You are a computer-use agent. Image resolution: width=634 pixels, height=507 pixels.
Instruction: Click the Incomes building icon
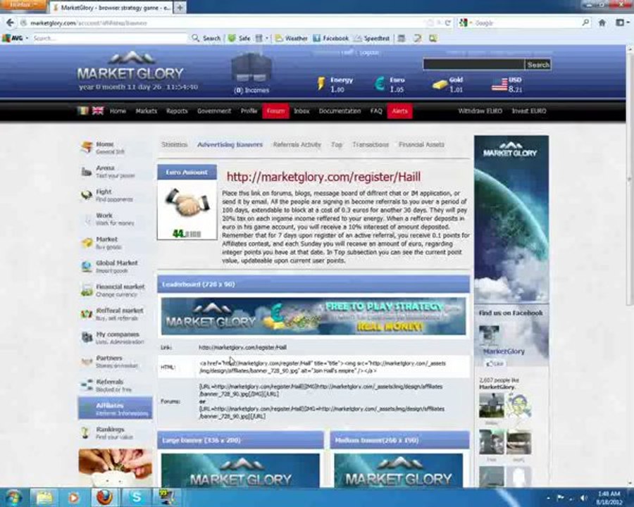(251, 68)
